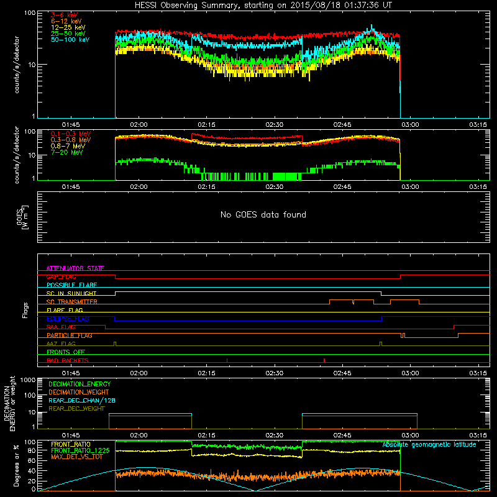Click the yellow 0.8-7 MeV legend entry

68,147
